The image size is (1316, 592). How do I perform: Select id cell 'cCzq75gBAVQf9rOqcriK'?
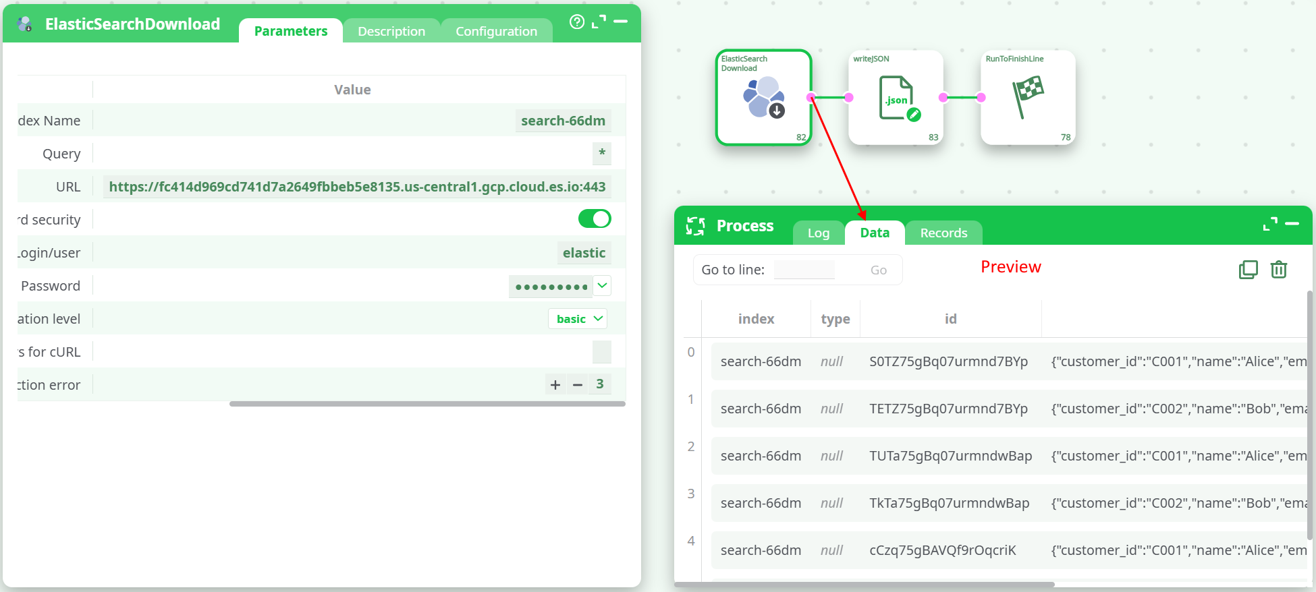(942, 550)
